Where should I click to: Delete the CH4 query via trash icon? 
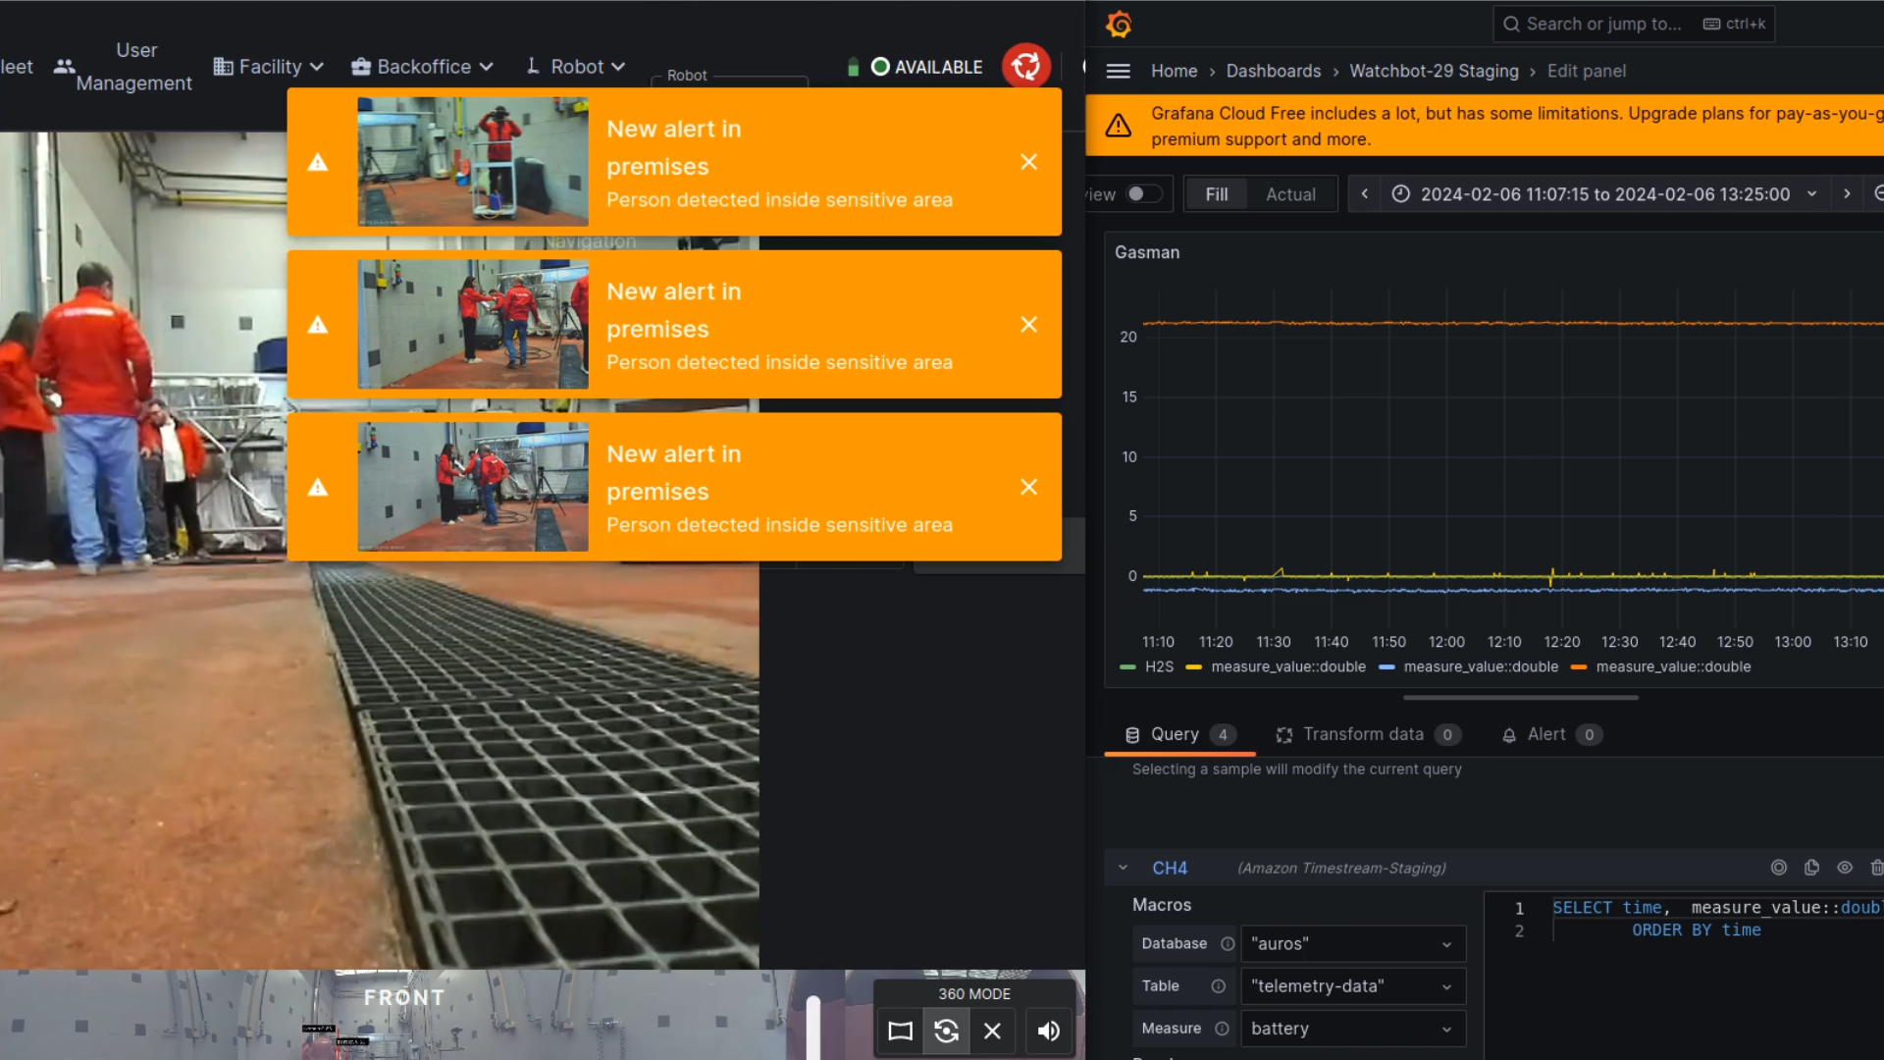coord(1875,868)
